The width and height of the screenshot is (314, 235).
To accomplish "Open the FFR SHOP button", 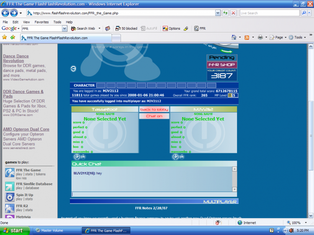I will (221, 65).
